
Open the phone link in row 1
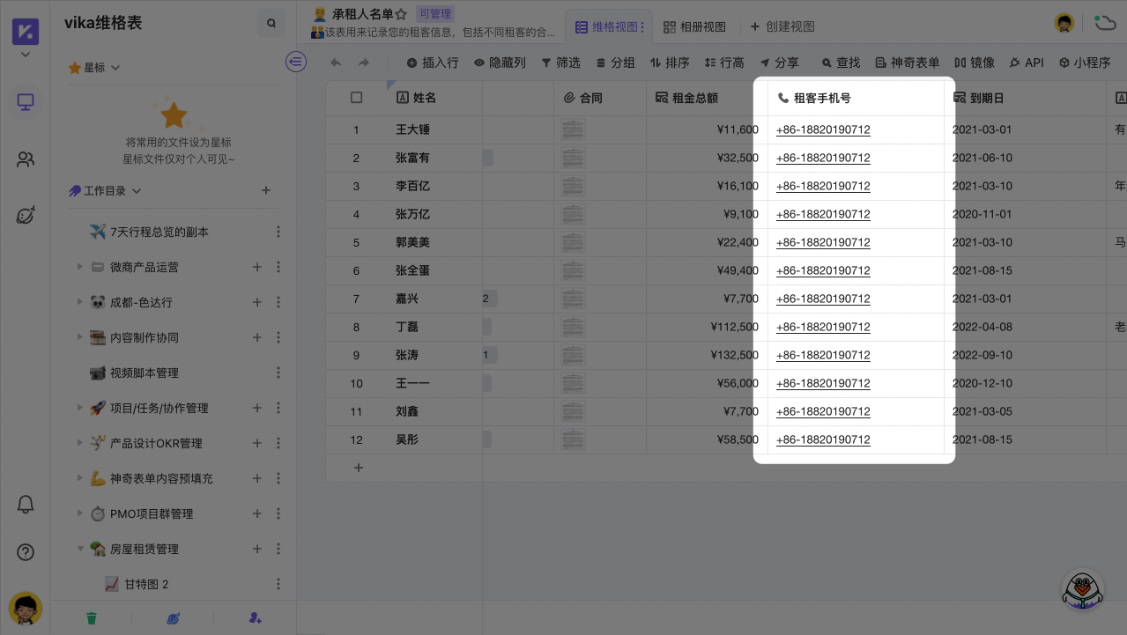pos(822,129)
